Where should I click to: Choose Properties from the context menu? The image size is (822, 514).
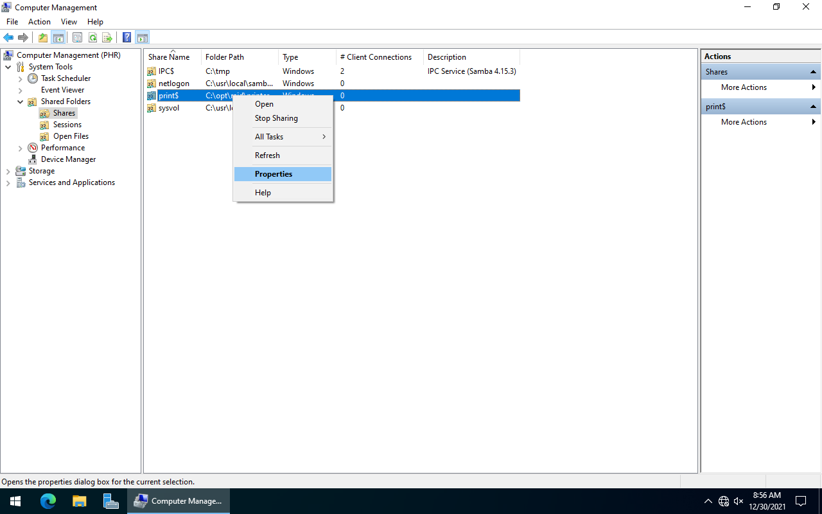click(x=274, y=174)
